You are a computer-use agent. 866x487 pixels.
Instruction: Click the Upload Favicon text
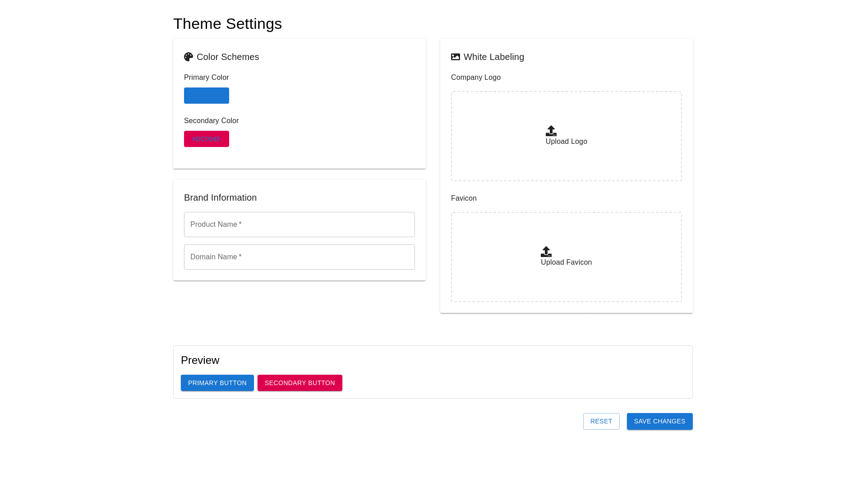point(566,262)
